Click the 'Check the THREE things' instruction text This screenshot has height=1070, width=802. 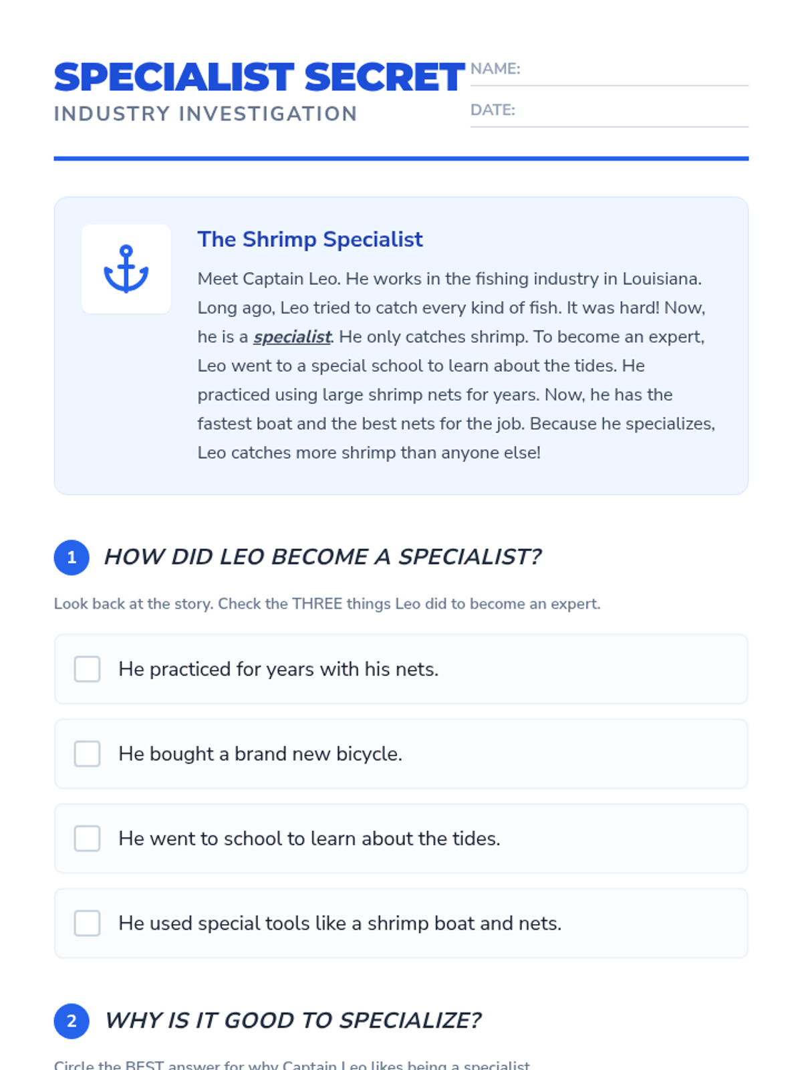(x=327, y=604)
